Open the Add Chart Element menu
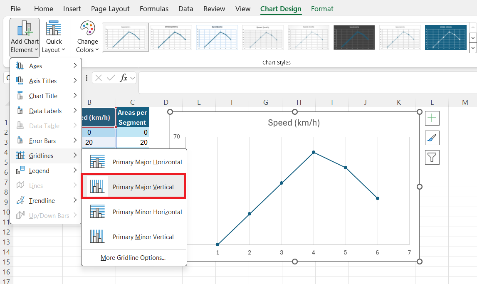This screenshot has height=284, width=477. (x=25, y=37)
